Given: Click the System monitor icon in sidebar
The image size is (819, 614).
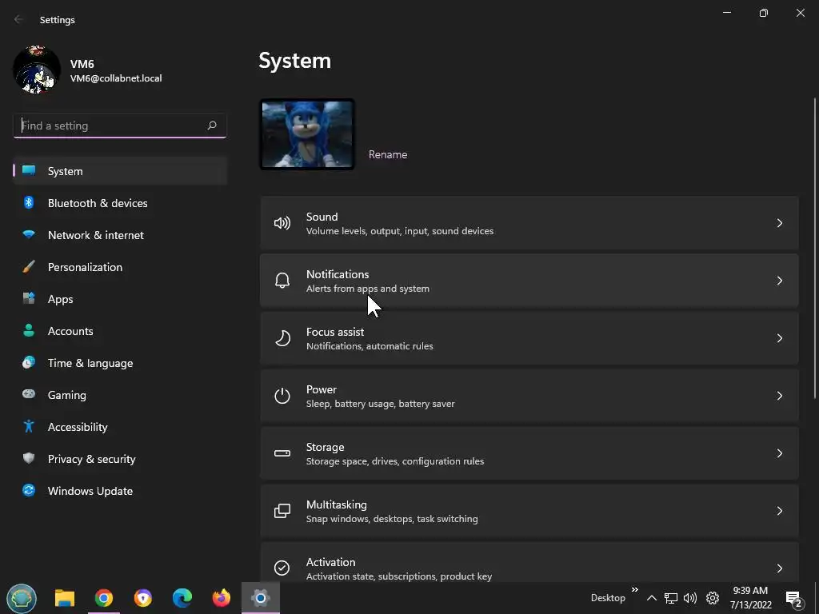Looking at the screenshot, I should click(29, 171).
